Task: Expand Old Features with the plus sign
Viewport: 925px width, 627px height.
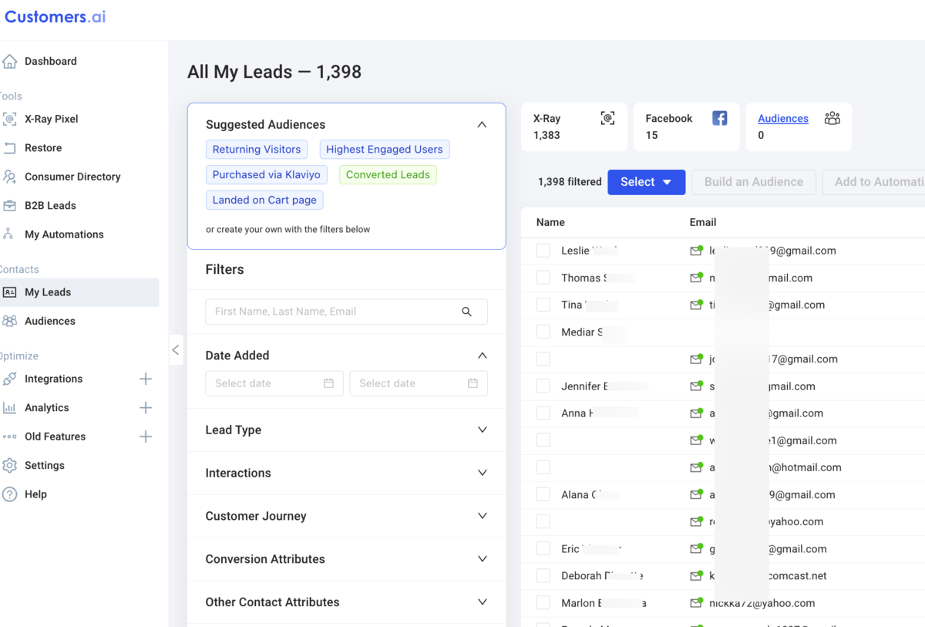Action: (146, 437)
